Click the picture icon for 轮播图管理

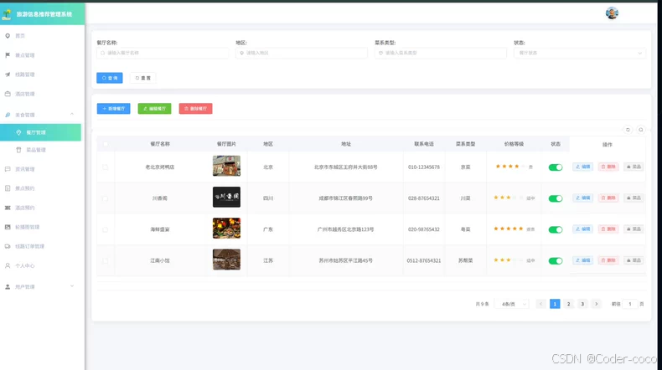[8, 227]
